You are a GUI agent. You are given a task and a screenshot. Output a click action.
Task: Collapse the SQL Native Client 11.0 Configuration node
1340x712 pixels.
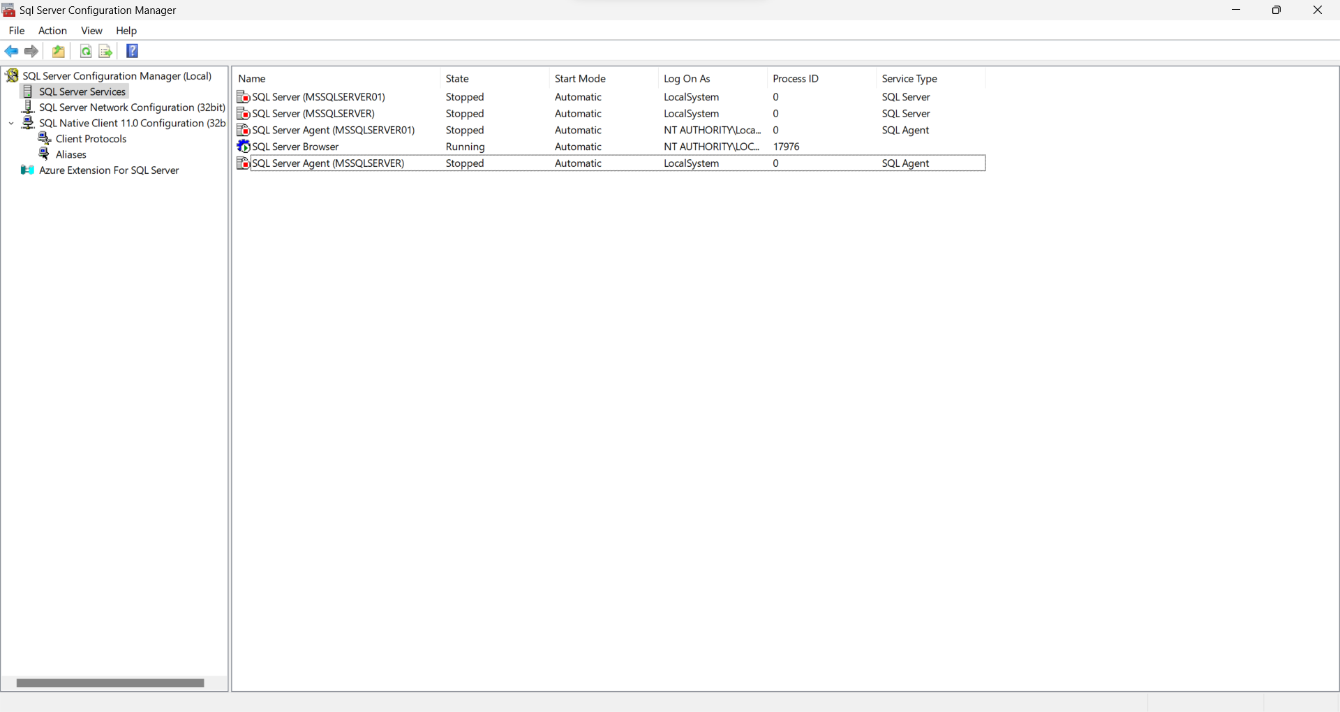(11, 124)
